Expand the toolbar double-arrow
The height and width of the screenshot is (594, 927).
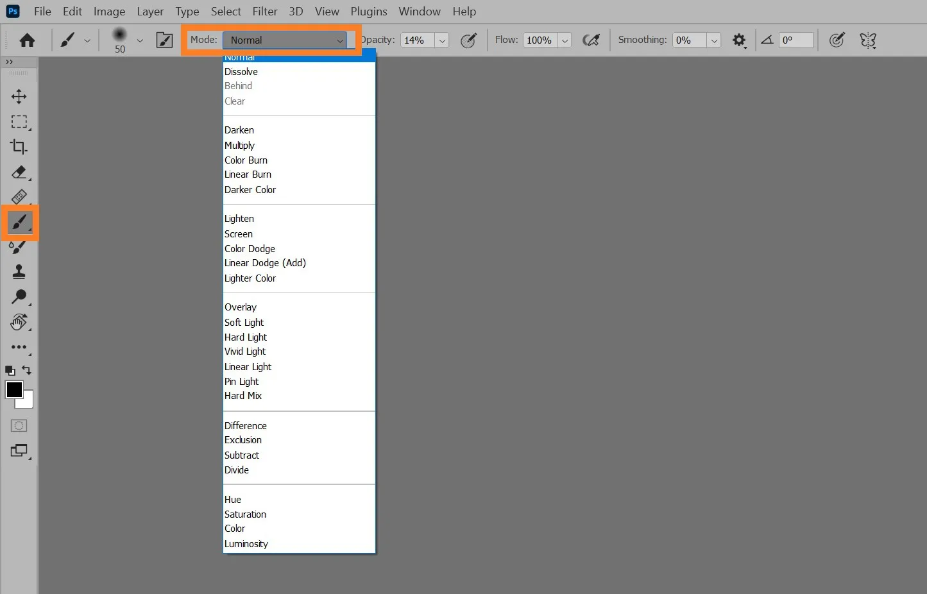[x=9, y=62]
